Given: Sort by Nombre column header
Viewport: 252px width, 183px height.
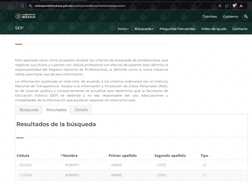Looking at the screenshot, I should pos(69,155).
